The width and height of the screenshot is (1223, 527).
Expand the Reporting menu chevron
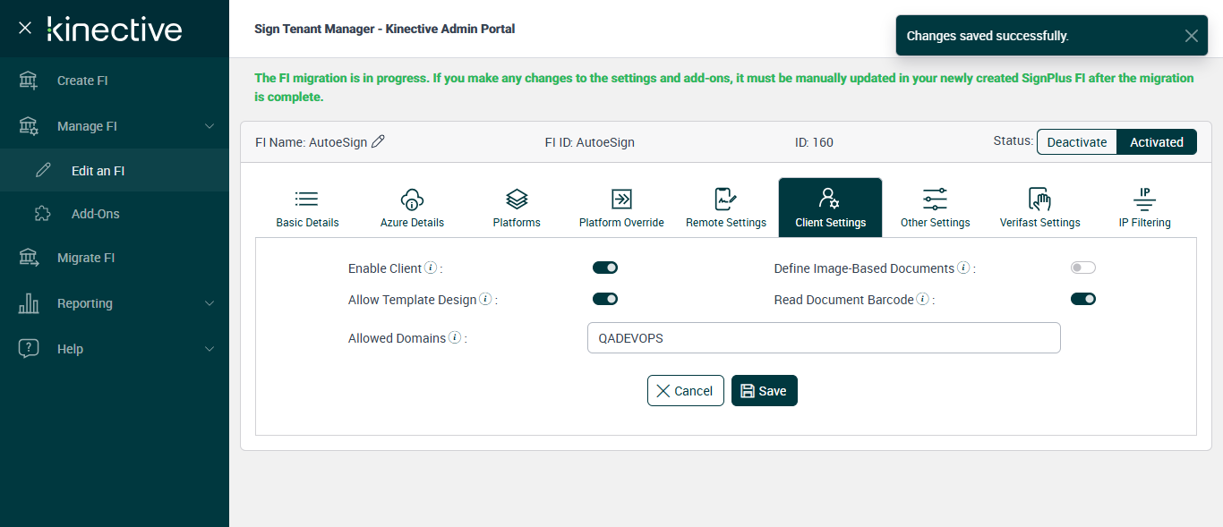(x=210, y=303)
